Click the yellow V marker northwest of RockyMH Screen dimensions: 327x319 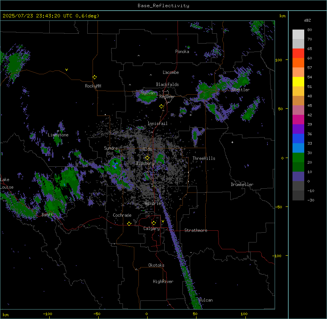tap(66, 70)
